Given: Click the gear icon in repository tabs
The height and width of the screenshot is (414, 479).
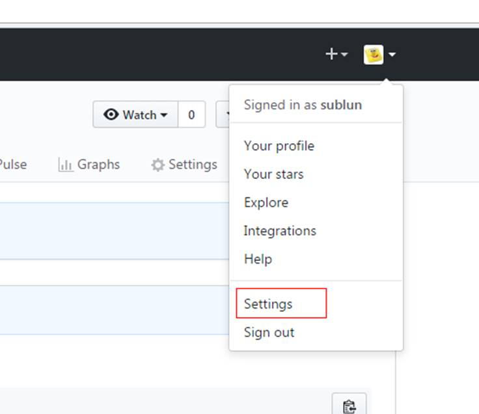Looking at the screenshot, I should 157,165.
